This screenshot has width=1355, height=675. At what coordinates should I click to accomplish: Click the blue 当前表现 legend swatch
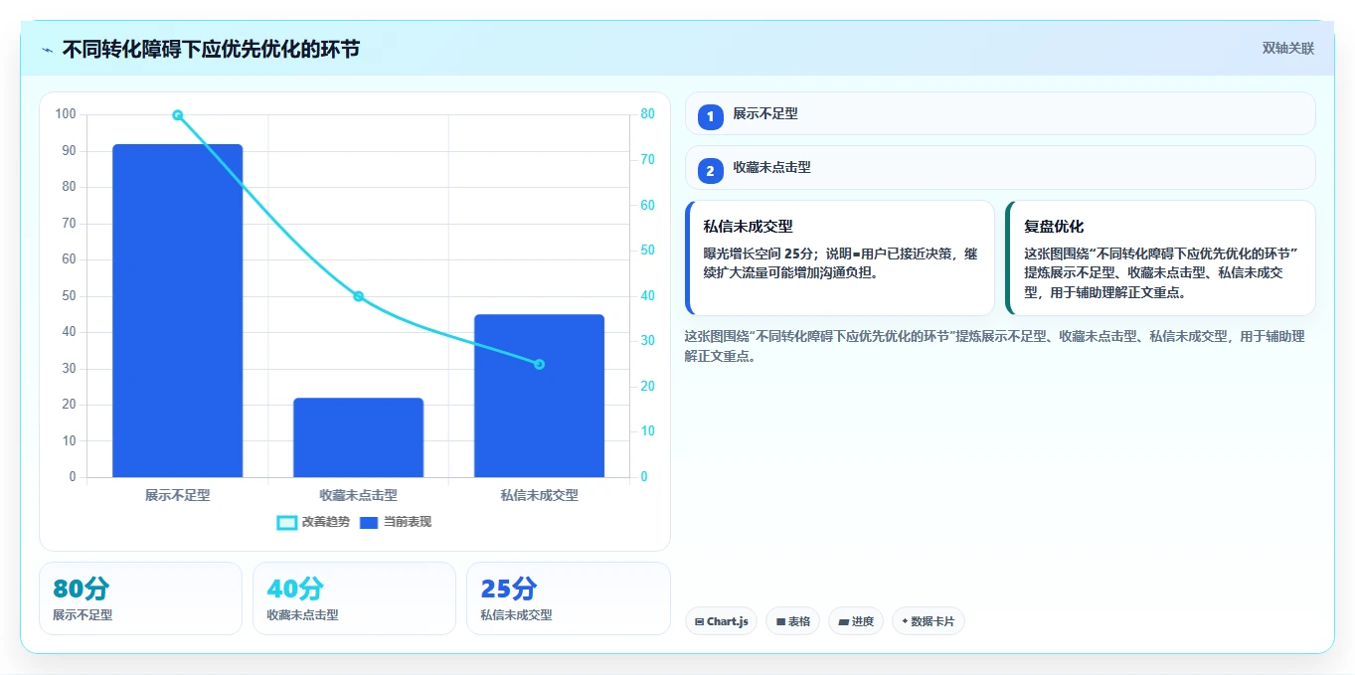[369, 523]
